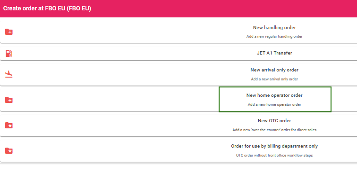Click the 'Add a new arrival only order' subtitle
The width and height of the screenshot is (357, 173).
click(274, 79)
